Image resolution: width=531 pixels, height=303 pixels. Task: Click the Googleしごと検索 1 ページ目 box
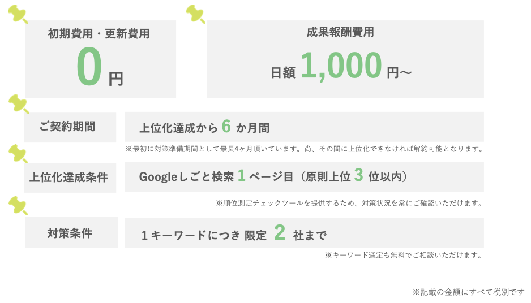[305, 177]
